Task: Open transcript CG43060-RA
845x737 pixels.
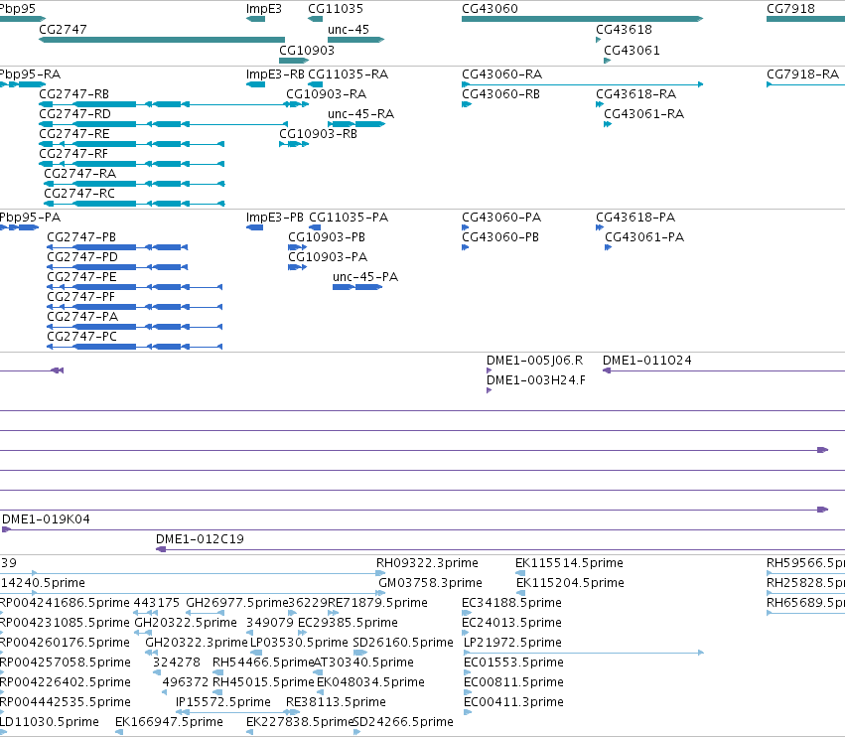Action: [501, 74]
